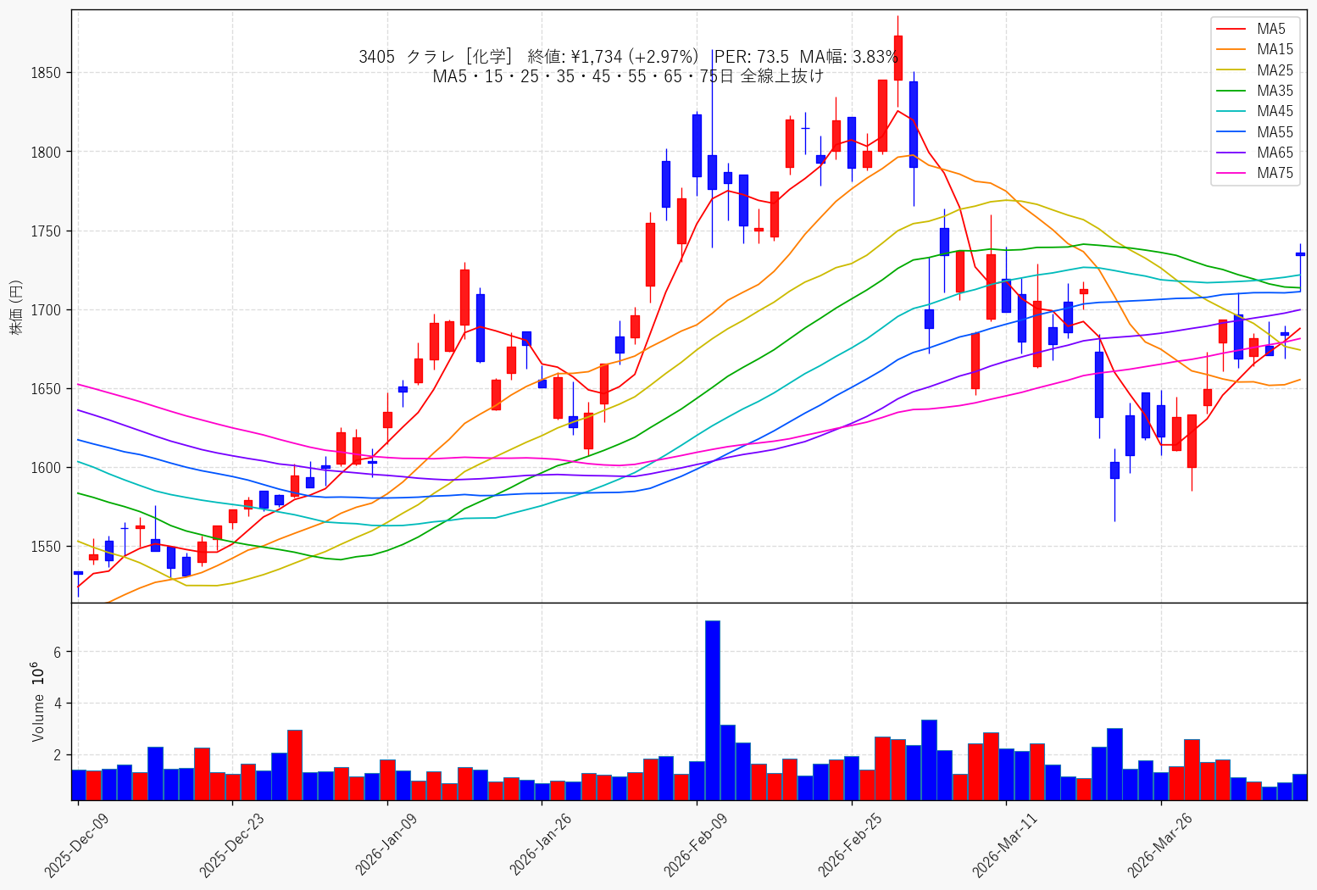Click the Volume axis label
This screenshot has height=890, width=1317.
coord(38,717)
